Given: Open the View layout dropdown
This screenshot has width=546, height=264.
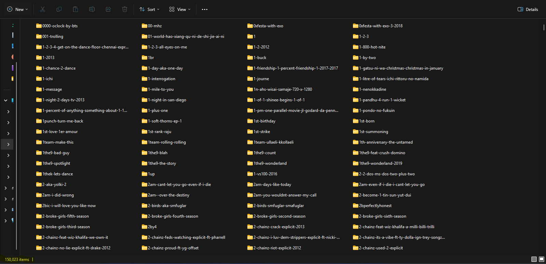Looking at the screenshot, I should click(x=180, y=9).
